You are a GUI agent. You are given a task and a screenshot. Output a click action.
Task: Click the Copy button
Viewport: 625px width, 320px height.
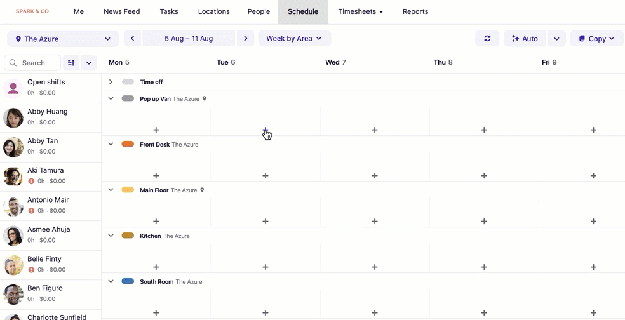(596, 39)
